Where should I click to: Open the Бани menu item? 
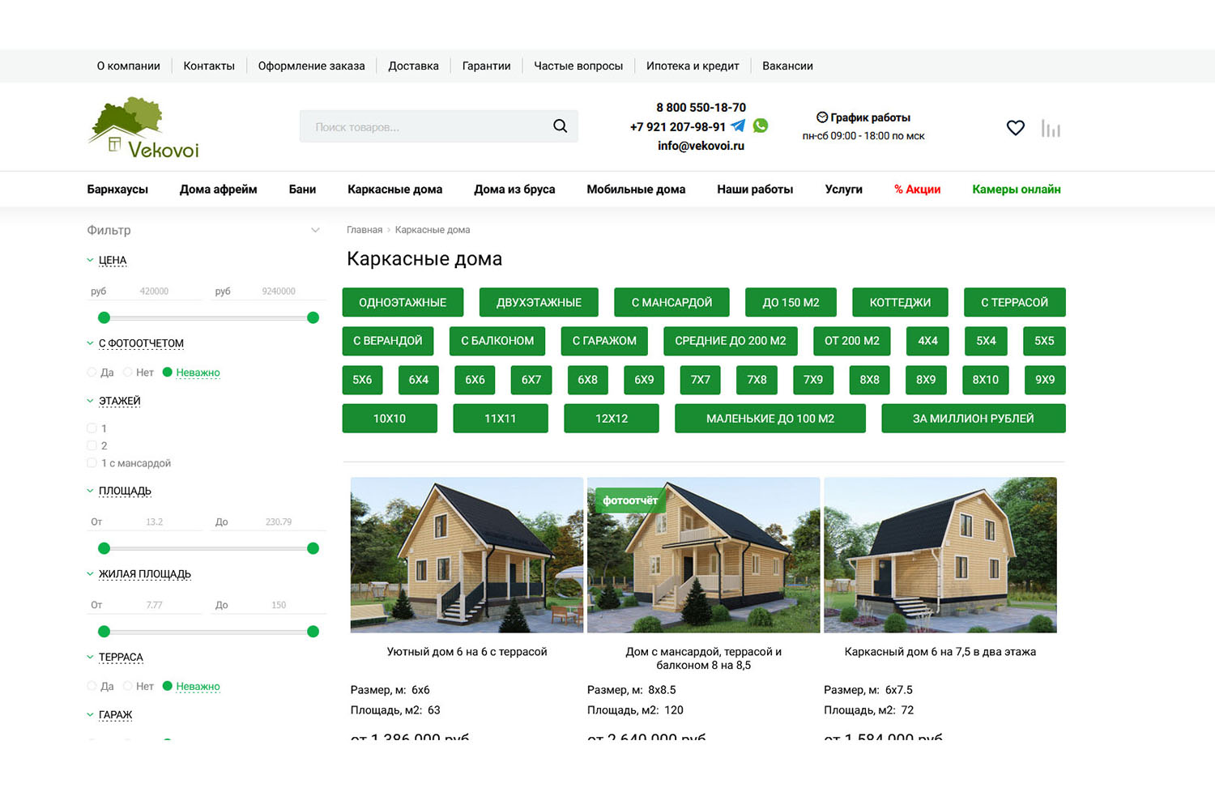pos(302,189)
